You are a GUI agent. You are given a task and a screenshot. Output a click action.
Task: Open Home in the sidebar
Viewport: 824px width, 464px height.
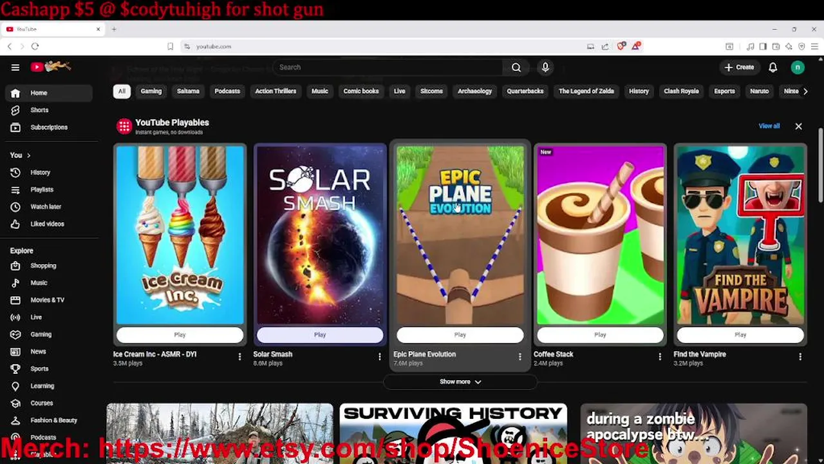point(49,93)
